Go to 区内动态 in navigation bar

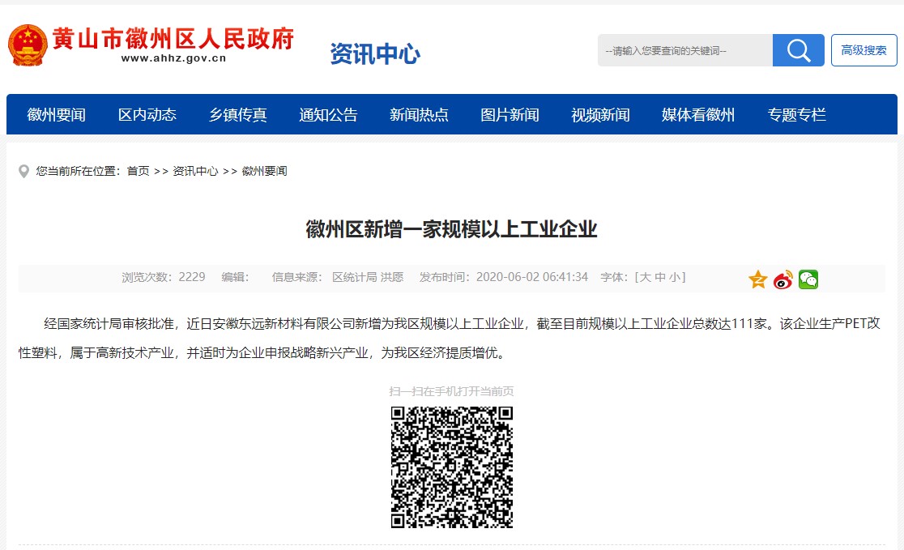coord(147,115)
